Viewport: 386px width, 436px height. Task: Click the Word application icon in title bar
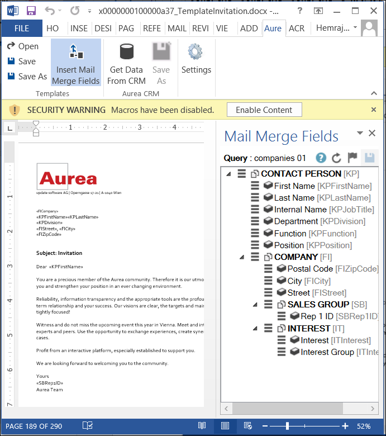click(x=13, y=11)
